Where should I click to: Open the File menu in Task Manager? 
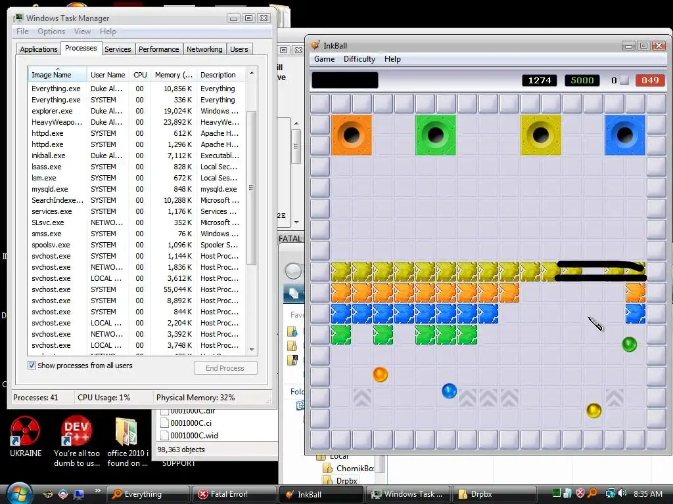[22, 31]
